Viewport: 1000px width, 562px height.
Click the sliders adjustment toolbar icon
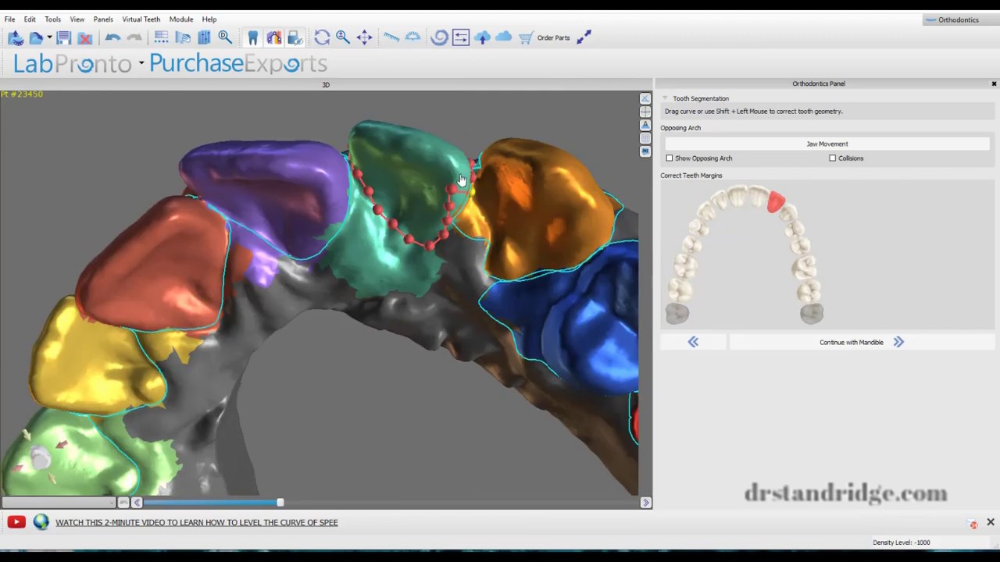[204, 37]
